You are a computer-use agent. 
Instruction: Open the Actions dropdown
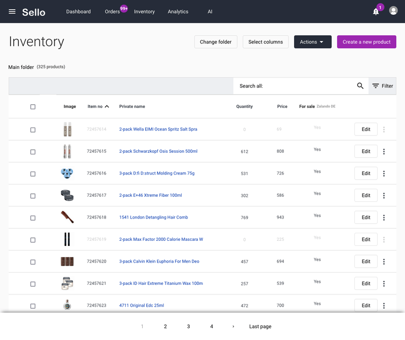312,42
